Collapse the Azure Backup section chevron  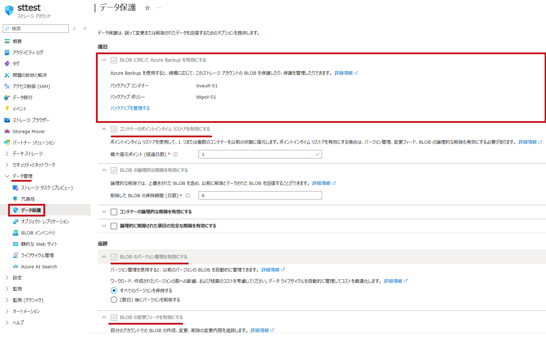[x=104, y=60]
